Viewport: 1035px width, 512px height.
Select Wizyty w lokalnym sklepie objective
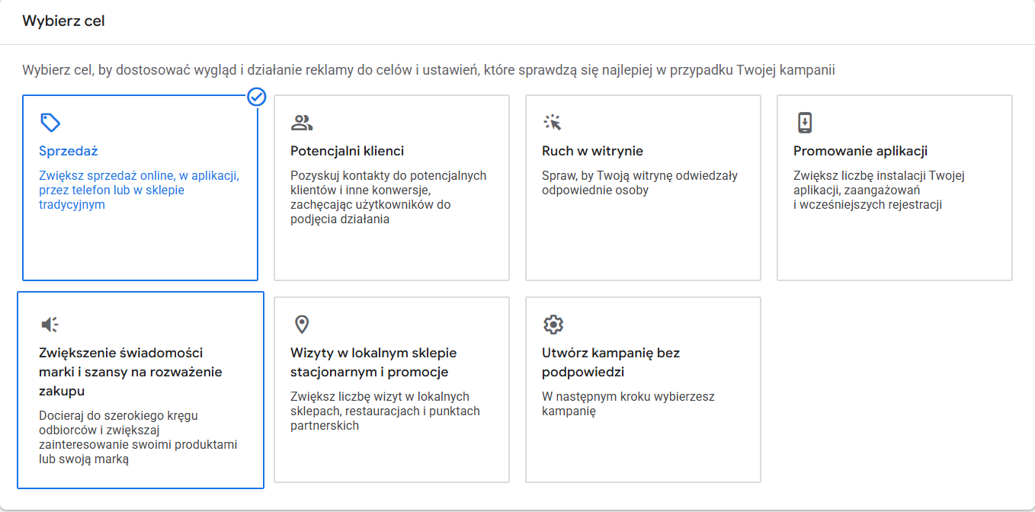coord(391,389)
